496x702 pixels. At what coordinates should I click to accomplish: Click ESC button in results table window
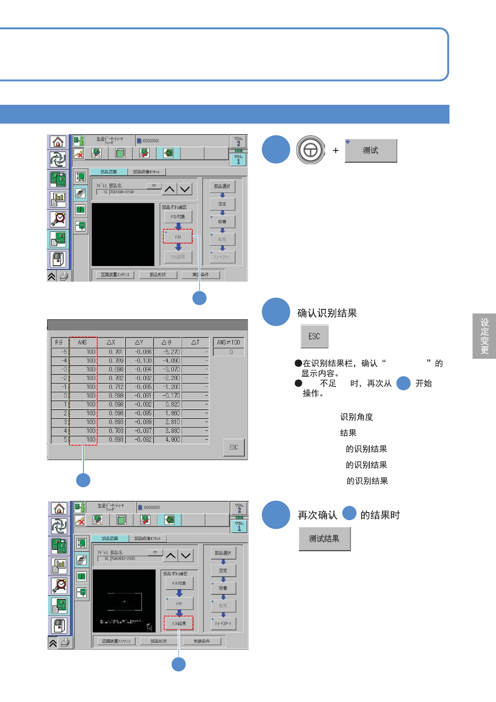234,448
